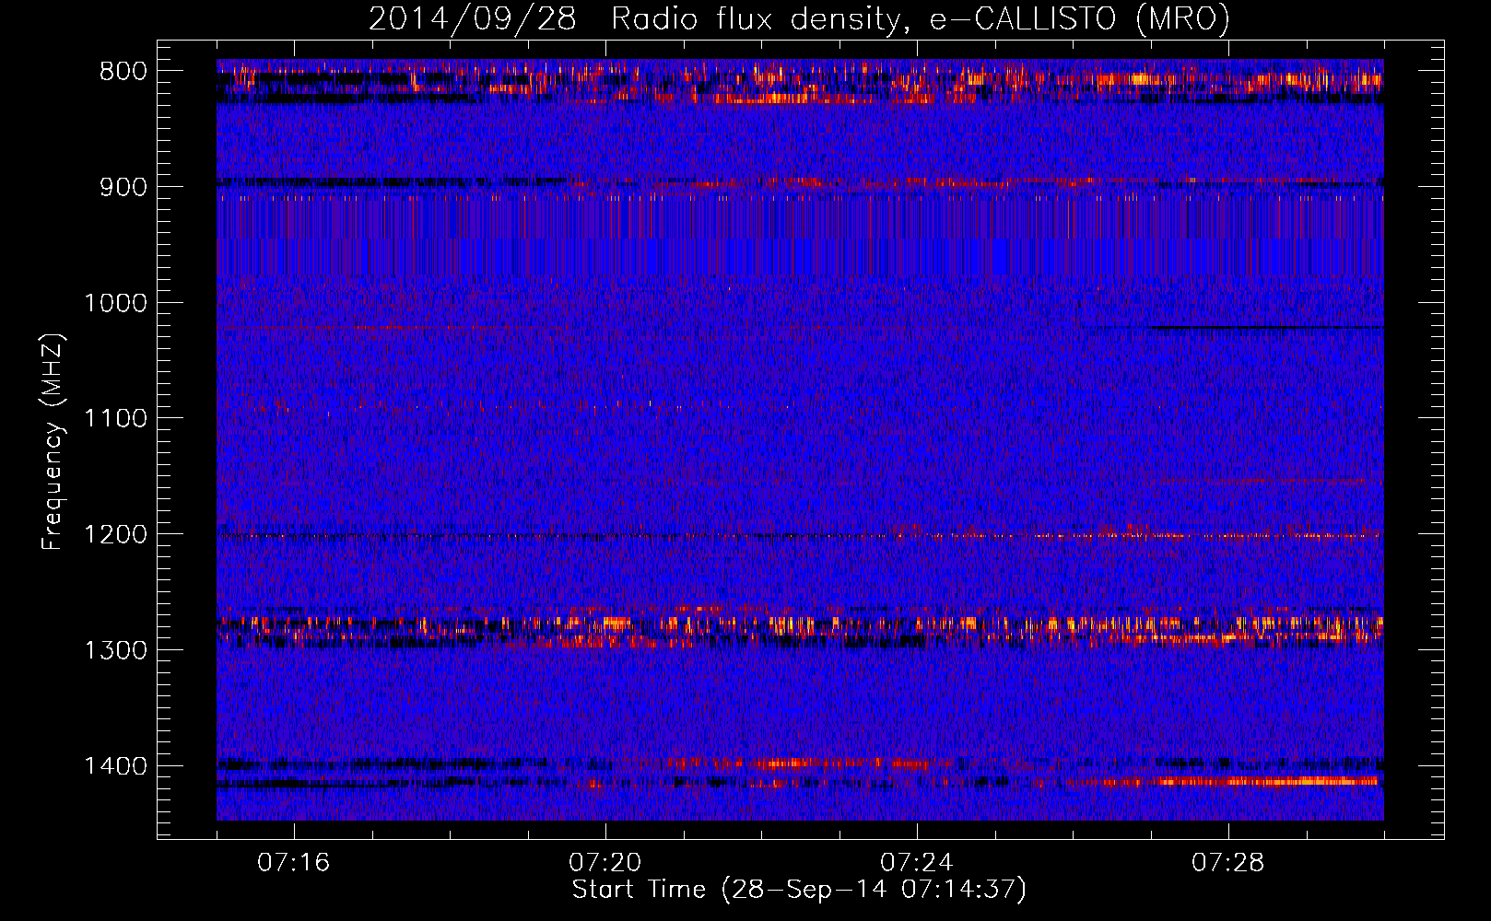Click the '07:24' time axis label
This screenshot has width=1491, height=921.
pos(916,863)
